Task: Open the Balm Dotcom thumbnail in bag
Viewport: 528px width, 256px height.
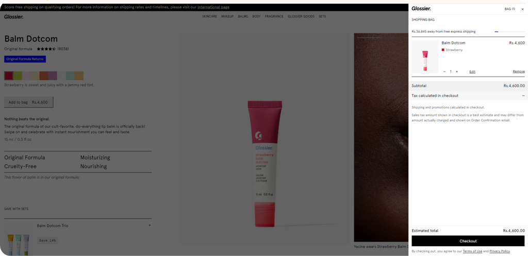Action: 425,57
